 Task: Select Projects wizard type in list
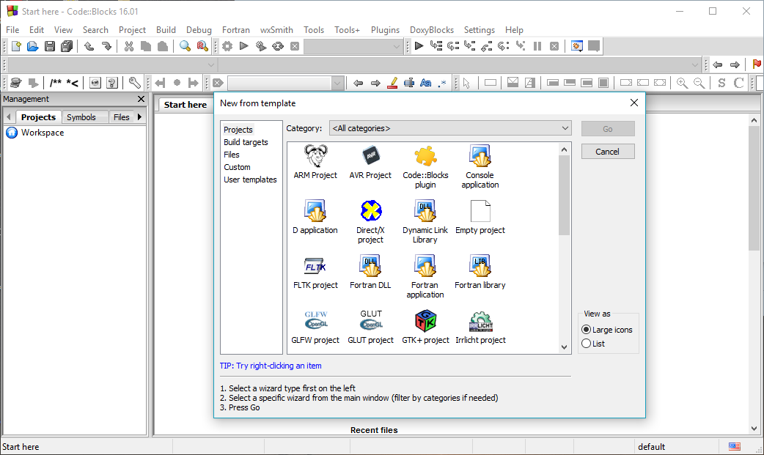238,130
